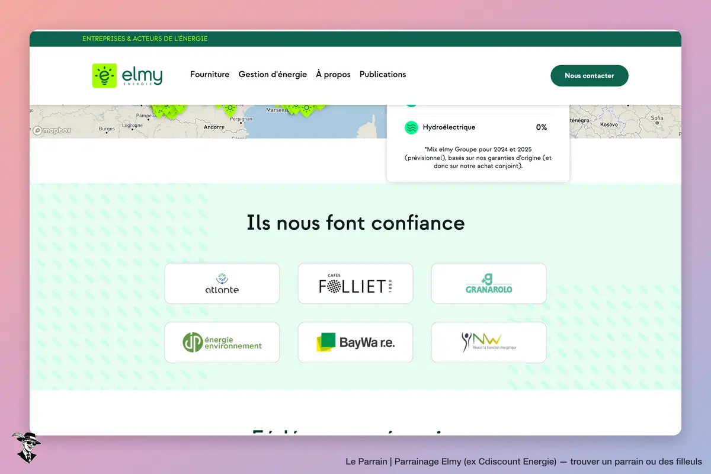Click the mapbox logo on the map
The width and height of the screenshot is (711, 474).
tap(52, 130)
